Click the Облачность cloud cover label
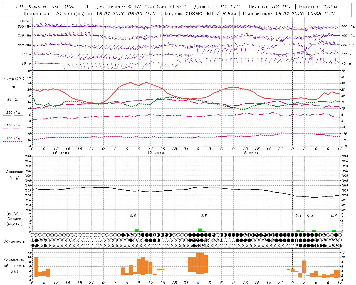The height and width of the screenshot is (285, 356). point(14,241)
